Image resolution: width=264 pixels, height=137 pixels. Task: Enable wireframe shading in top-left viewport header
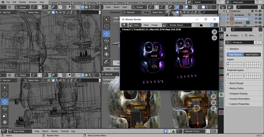(83, 7)
